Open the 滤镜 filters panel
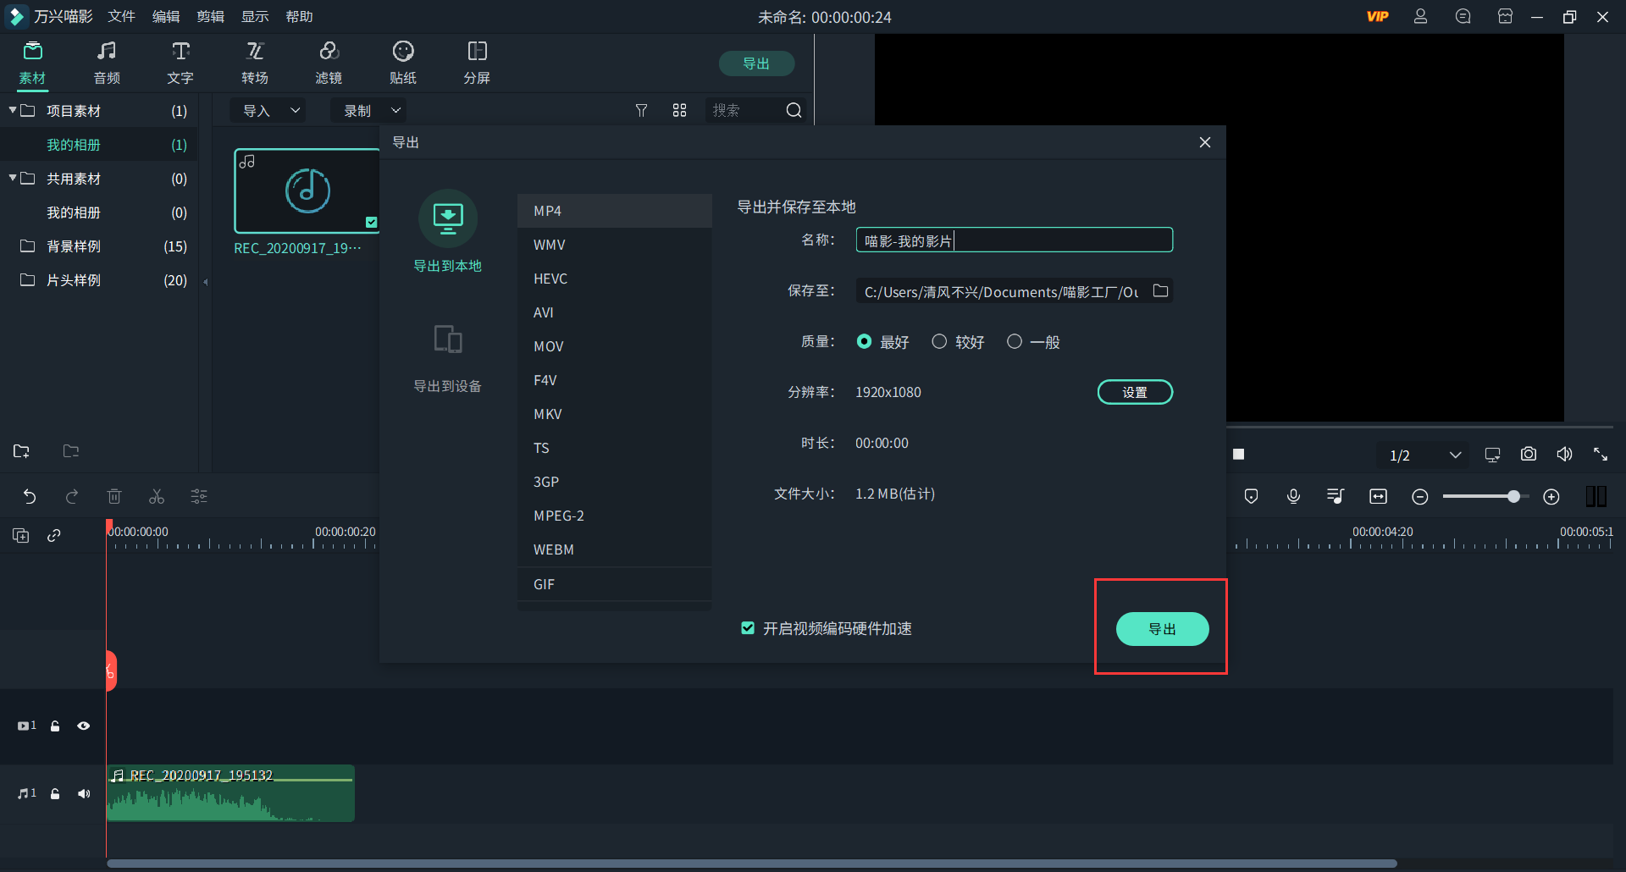Viewport: 1626px width, 872px height. [x=329, y=62]
